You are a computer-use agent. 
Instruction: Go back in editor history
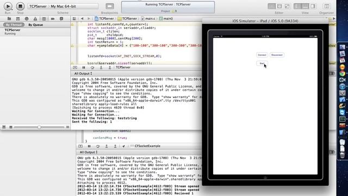tap(82, 19)
